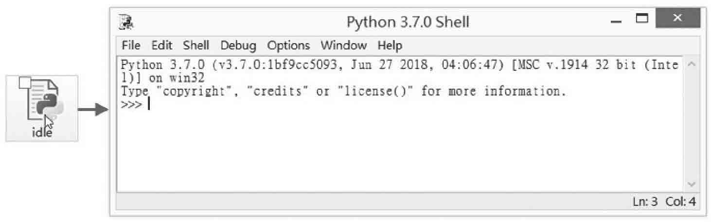Open the Window menu
The height and width of the screenshot is (222, 711).
tap(343, 46)
